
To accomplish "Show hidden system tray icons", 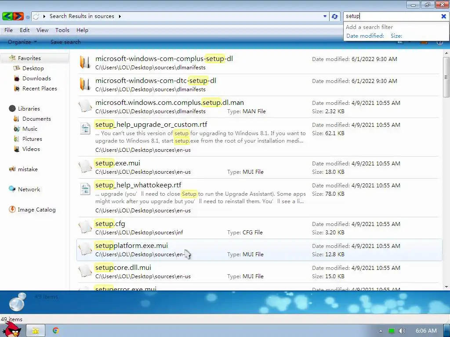I will click(x=381, y=331).
